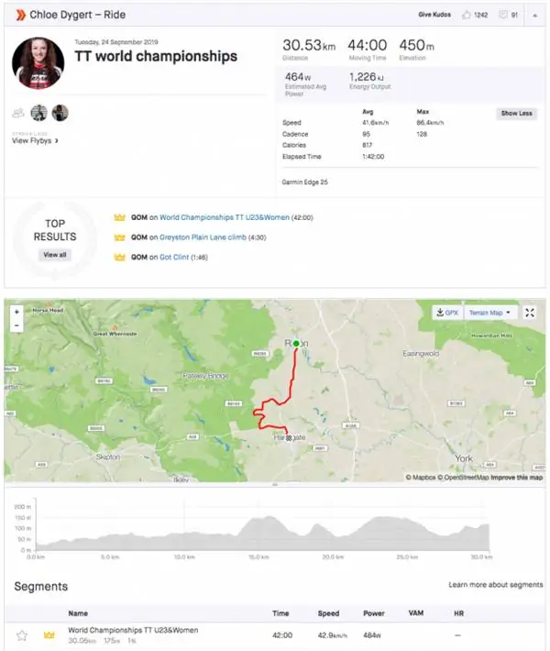The width and height of the screenshot is (550, 651).
Task: Zoom in on the map
Action: [16, 312]
